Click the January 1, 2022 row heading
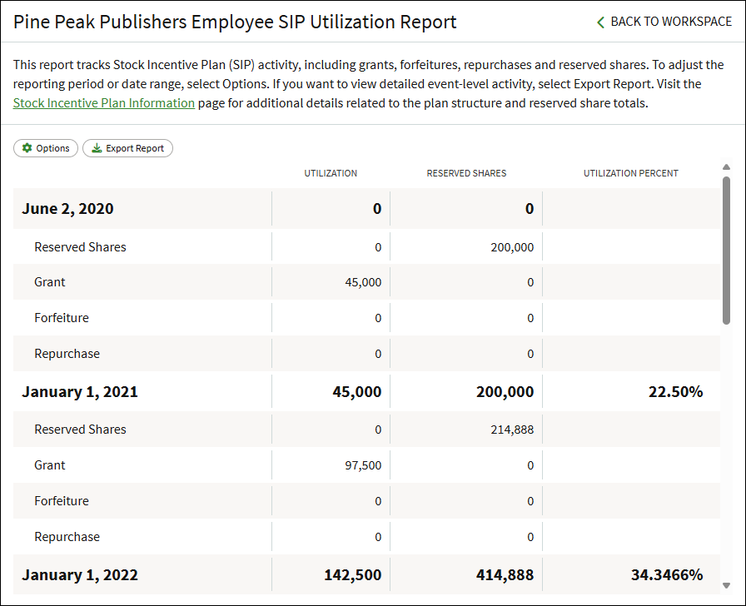 (80, 575)
